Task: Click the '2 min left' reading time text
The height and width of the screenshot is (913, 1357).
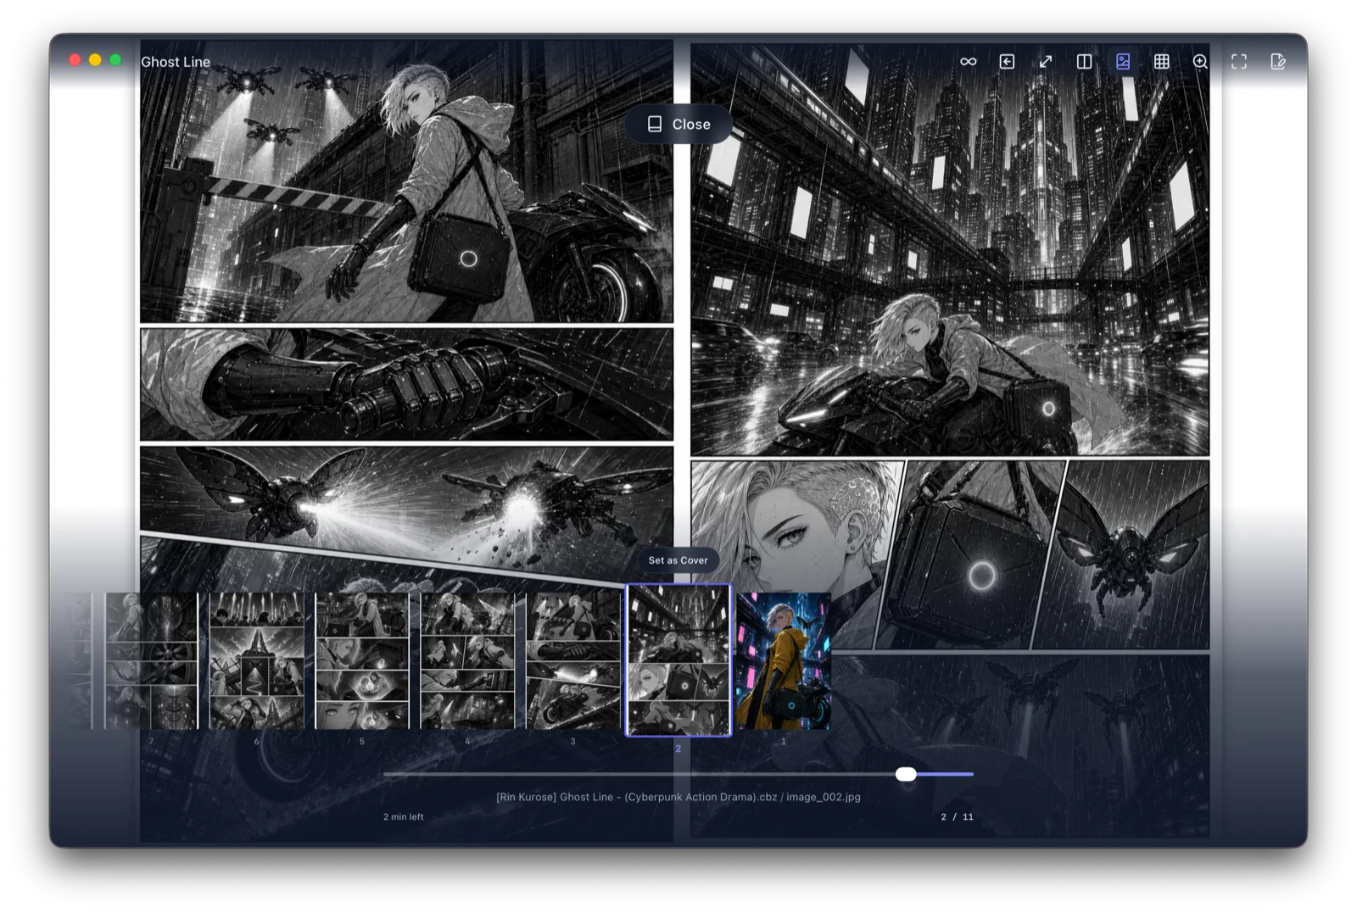Action: pos(403,817)
